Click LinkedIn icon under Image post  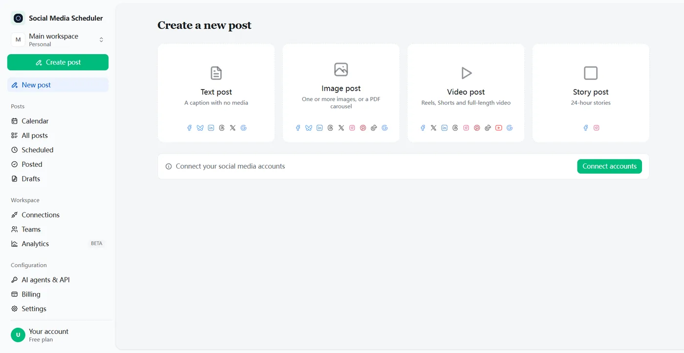320,128
